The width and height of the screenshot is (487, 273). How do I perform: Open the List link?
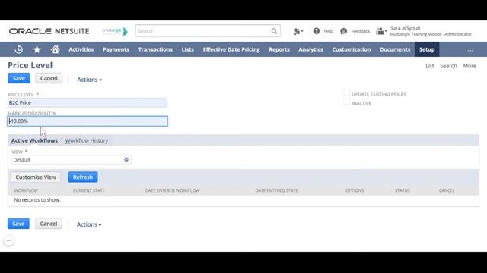429,66
